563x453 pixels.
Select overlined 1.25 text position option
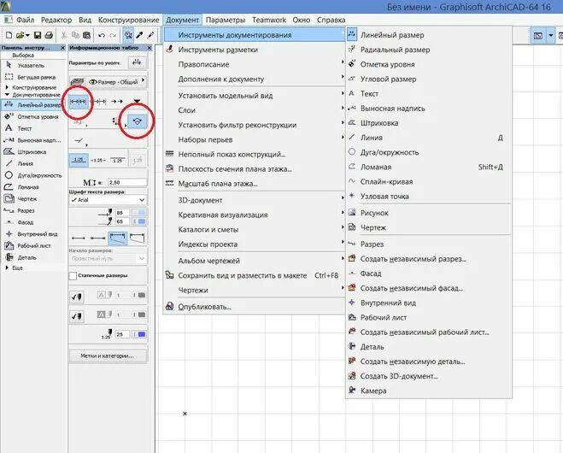click(x=117, y=160)
